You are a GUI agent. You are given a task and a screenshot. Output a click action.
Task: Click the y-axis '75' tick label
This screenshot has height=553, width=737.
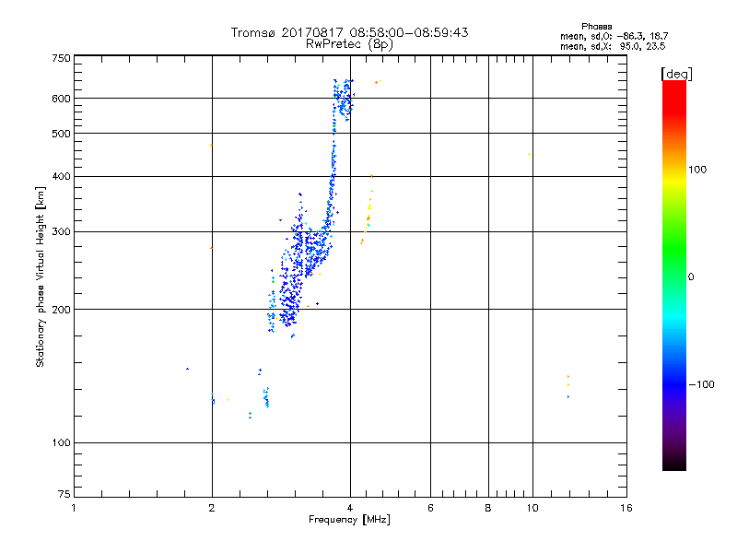(x=64, y=494)
